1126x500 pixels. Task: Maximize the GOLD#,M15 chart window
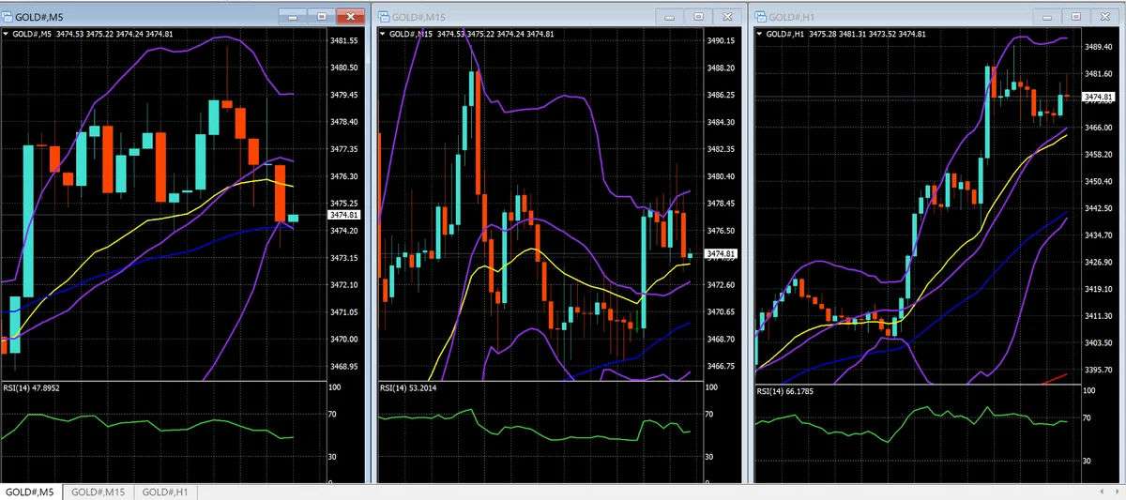[x=698, y=17]
